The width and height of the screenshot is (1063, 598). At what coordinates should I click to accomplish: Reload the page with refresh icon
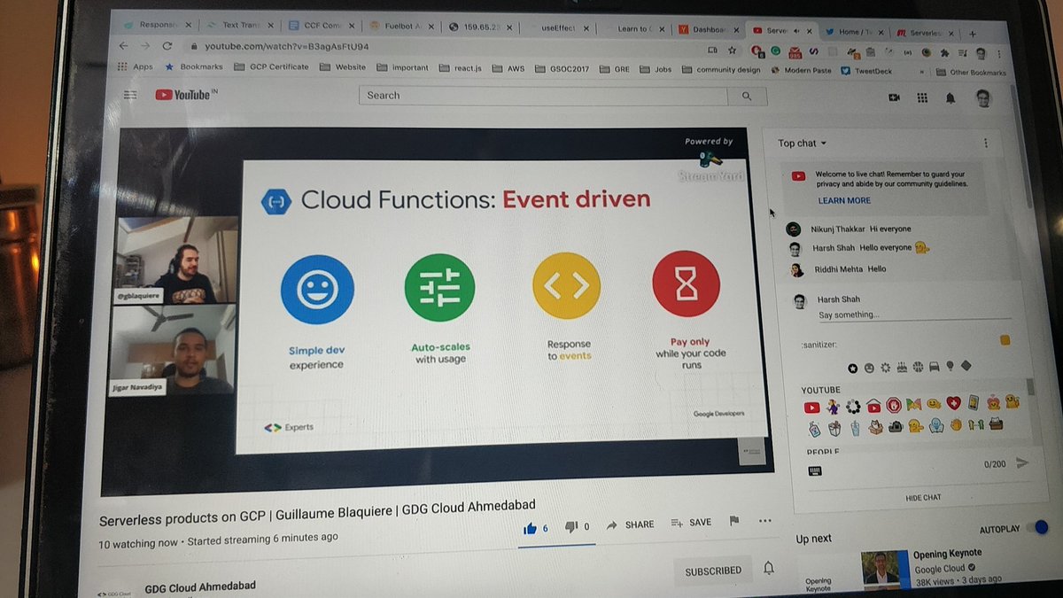point(167,45)
